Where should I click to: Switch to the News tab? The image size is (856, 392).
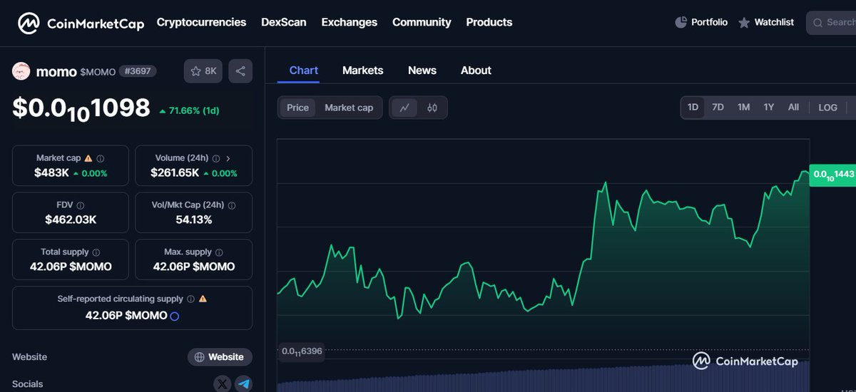pos(422,70)
